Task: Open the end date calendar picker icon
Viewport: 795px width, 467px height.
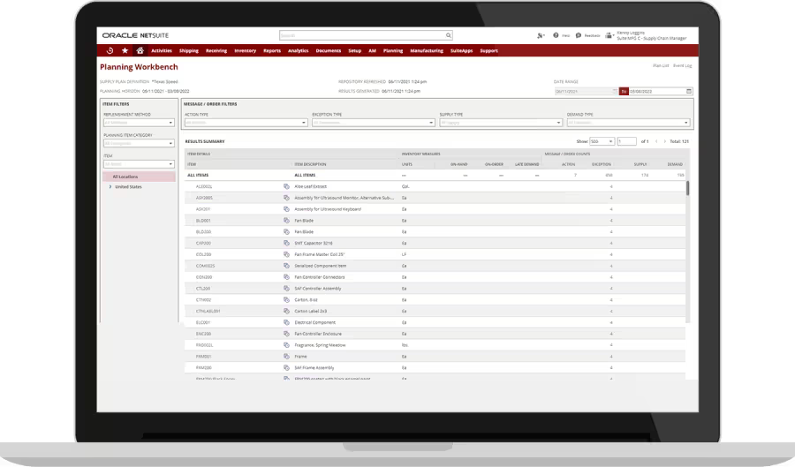Action: tap(689, 91)
